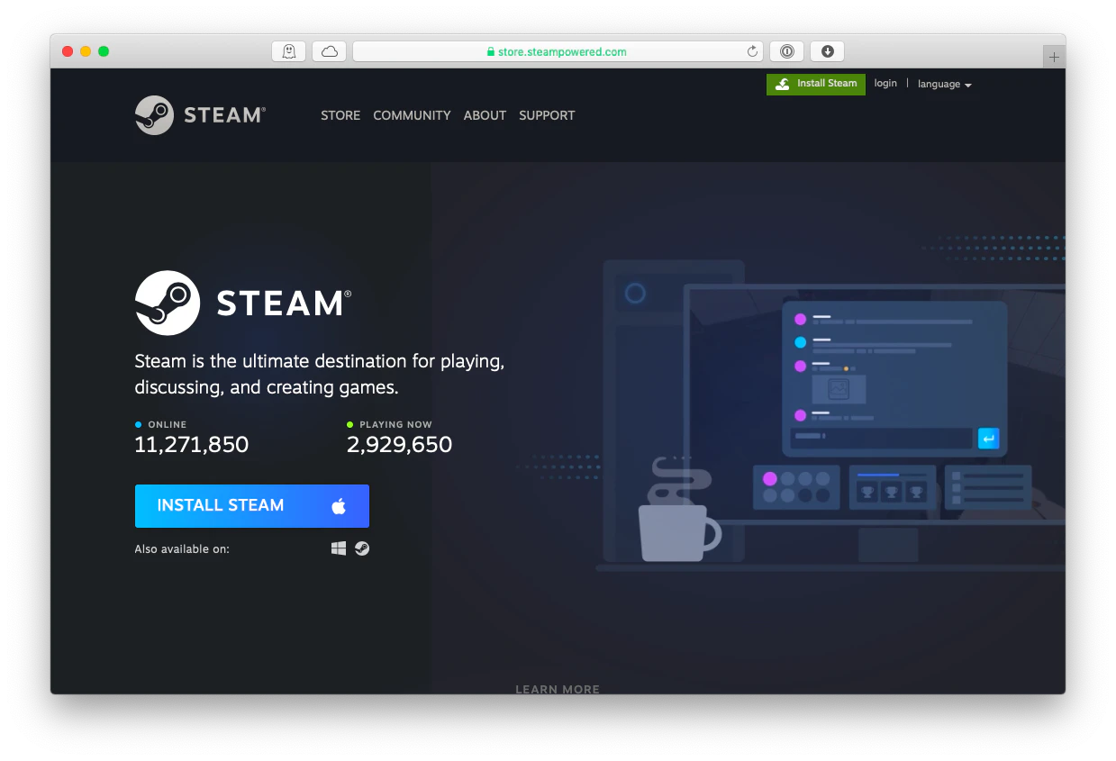This screenshot has height=761, width=1116.
Task: Click the illustration's blue enter arrow button
Action: pyautogui.click(x=988, y=439)
